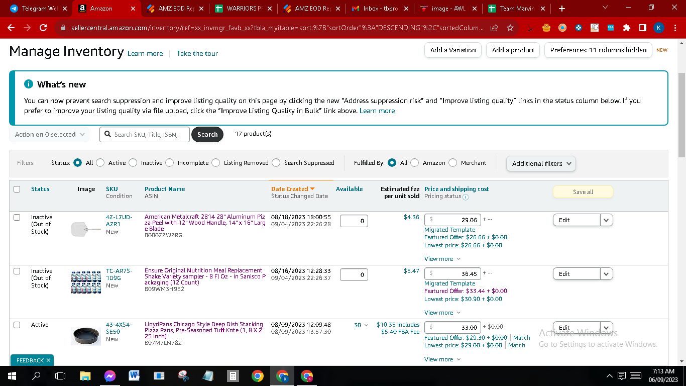The height and width of the screenshot is (386, 686).
Task: Open the Chrome extensions puzzle menu
Action: pos(627,28)
